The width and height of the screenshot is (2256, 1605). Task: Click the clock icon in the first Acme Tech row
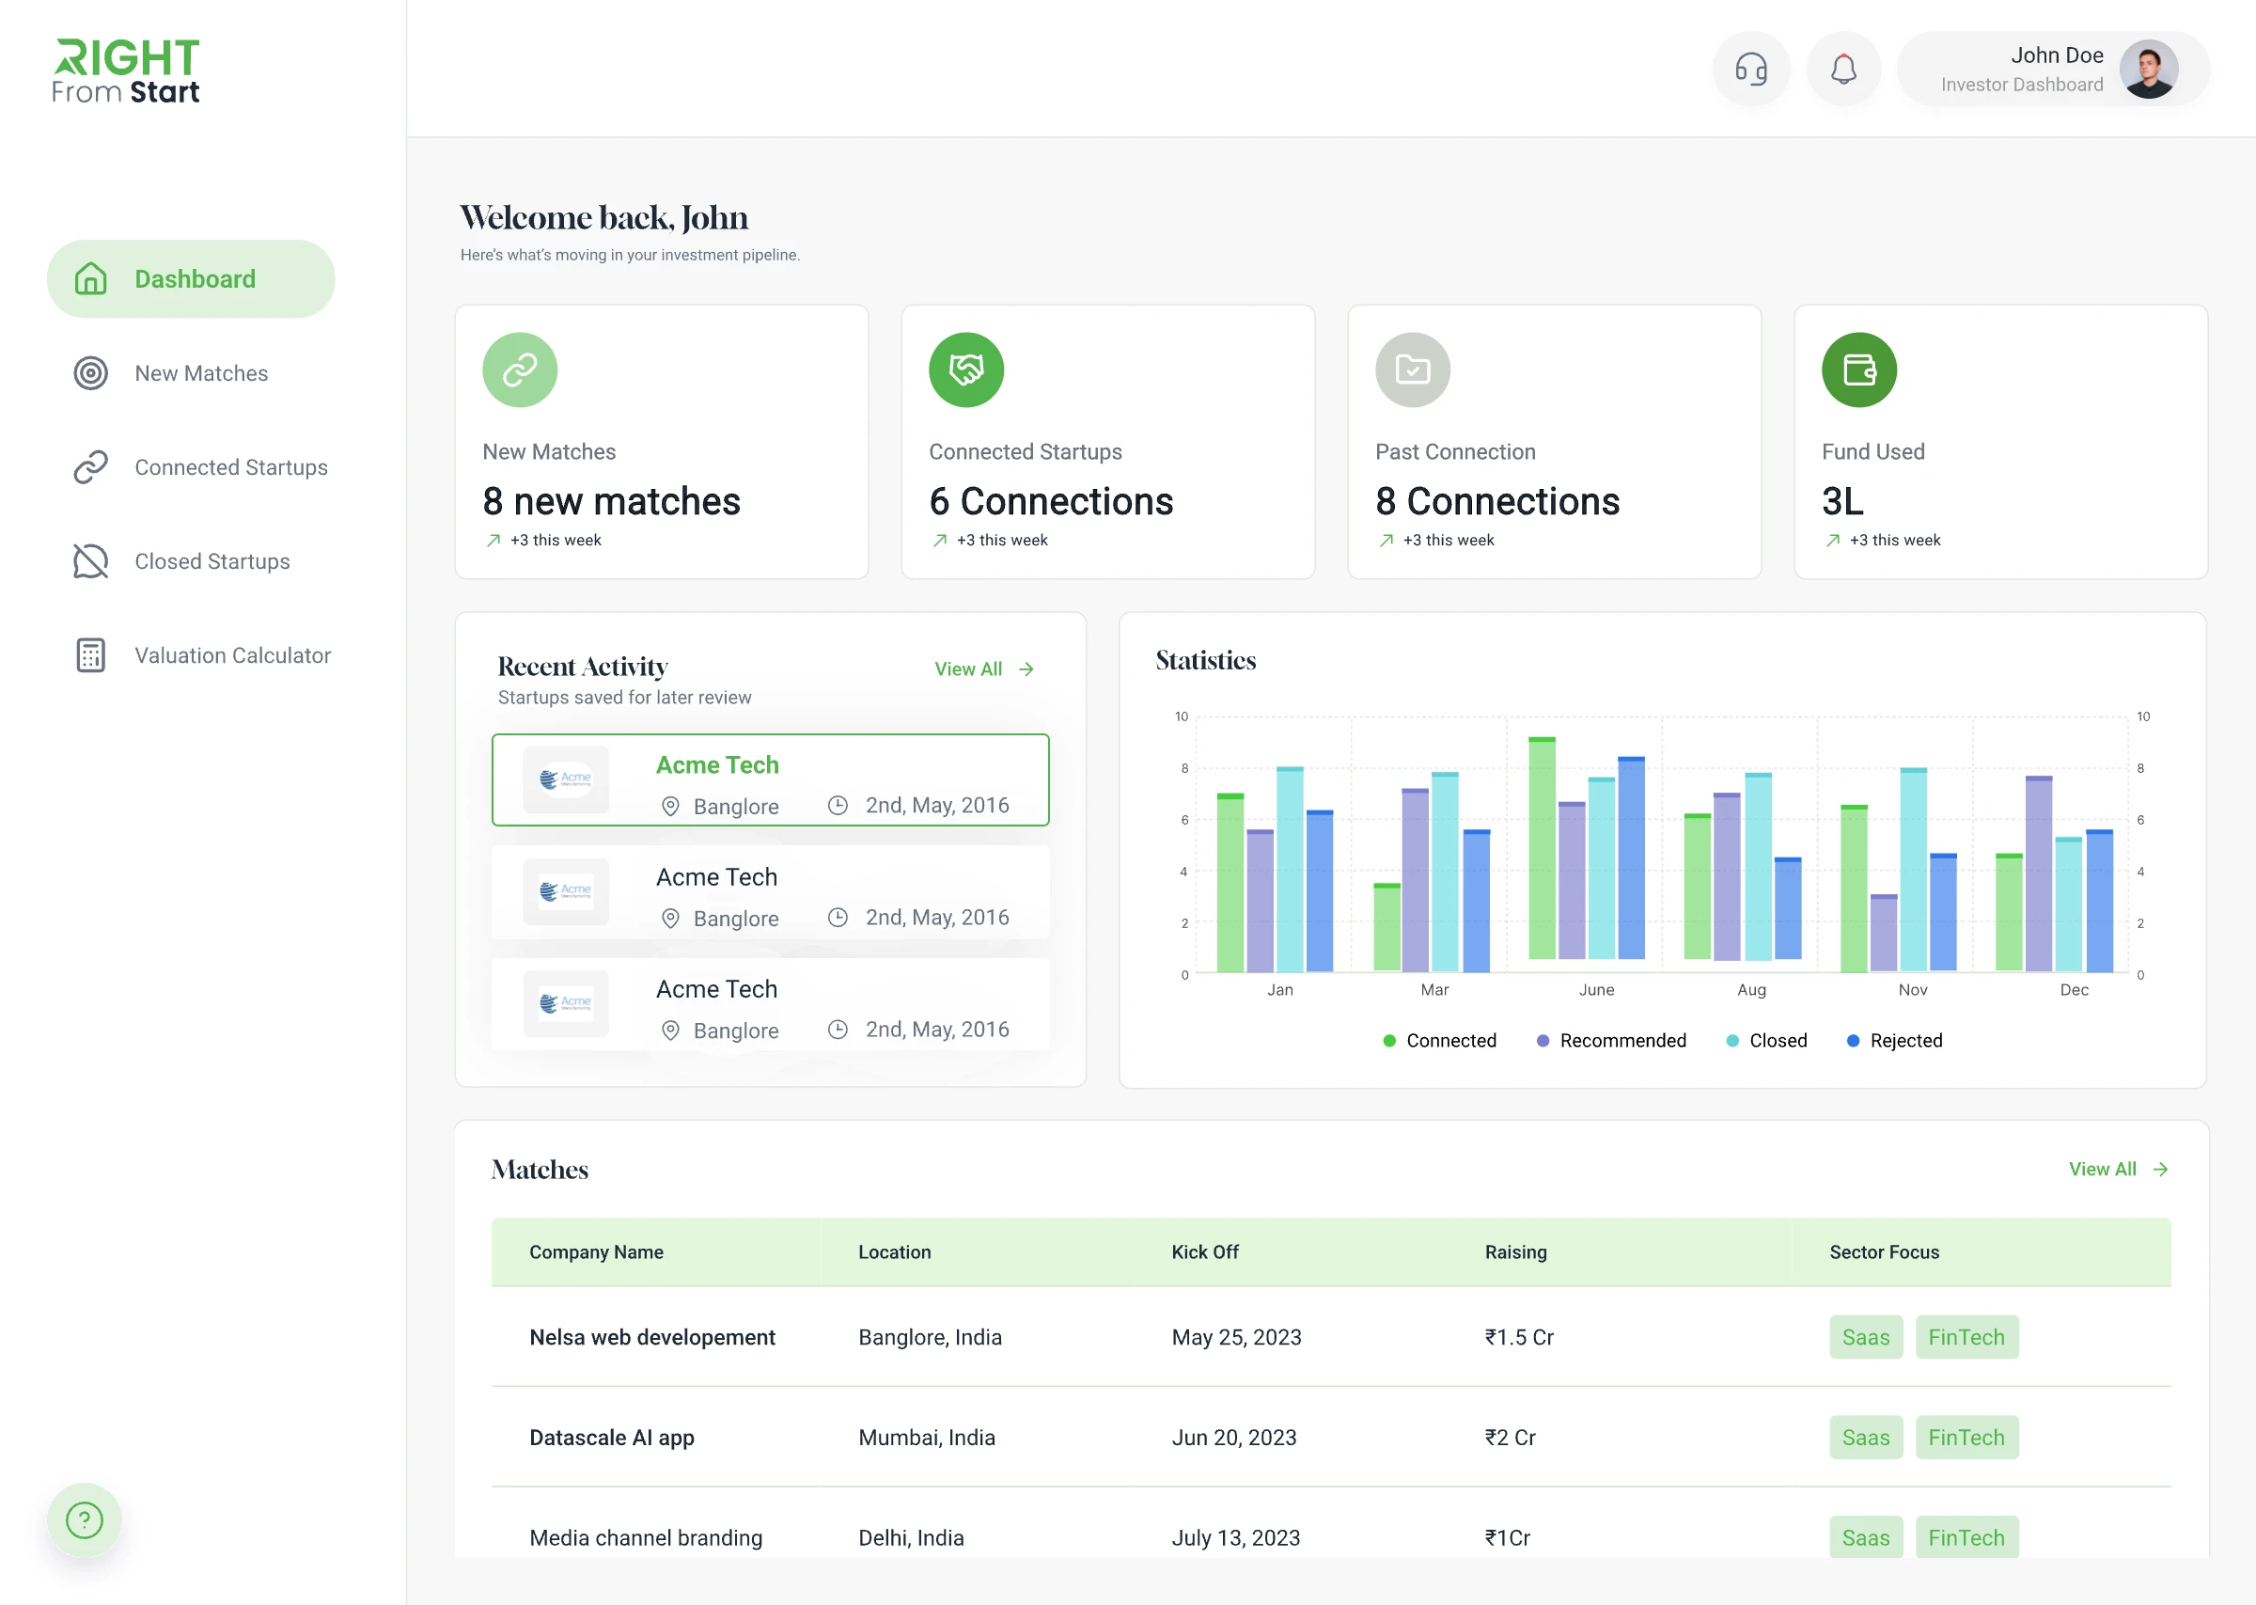838,806
